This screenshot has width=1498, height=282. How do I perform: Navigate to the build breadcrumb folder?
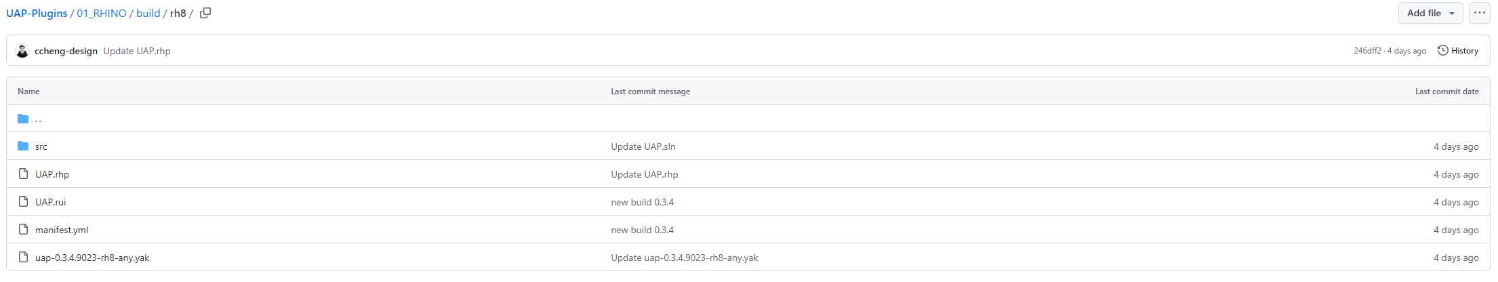click(148, 14)
